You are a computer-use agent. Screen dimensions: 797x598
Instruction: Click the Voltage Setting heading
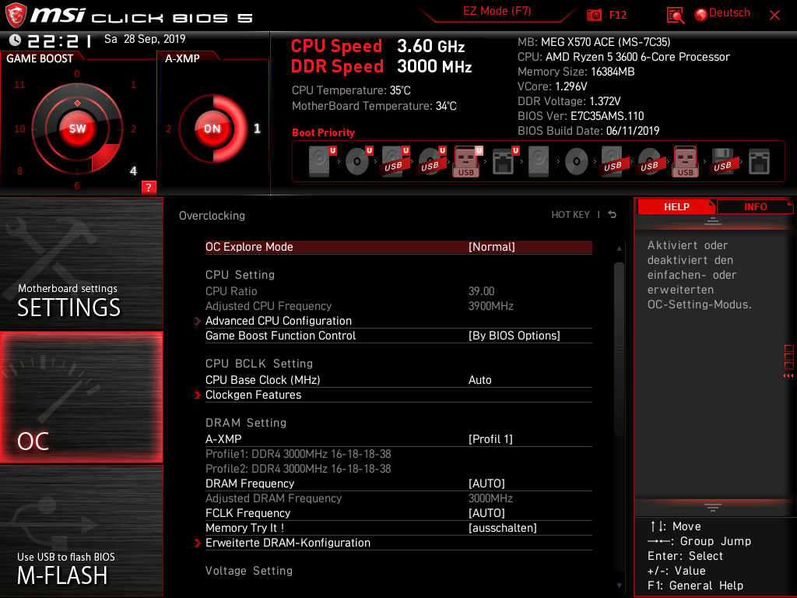click(x=249, y=571)
